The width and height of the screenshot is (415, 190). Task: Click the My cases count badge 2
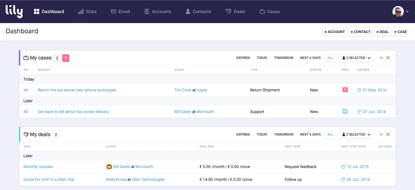57,58
